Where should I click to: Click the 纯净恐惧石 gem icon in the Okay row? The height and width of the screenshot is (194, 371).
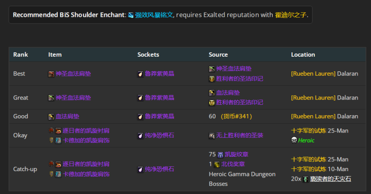click(141, 136)
